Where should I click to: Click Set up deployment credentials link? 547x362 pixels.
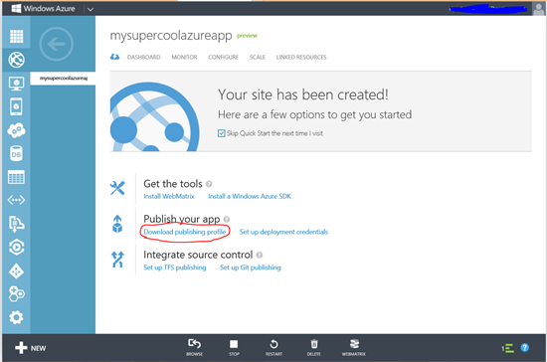pyautogui.click(x=283, y=232)
